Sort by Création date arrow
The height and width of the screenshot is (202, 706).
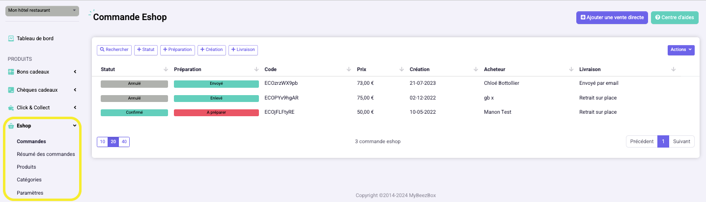click(476, 70)
